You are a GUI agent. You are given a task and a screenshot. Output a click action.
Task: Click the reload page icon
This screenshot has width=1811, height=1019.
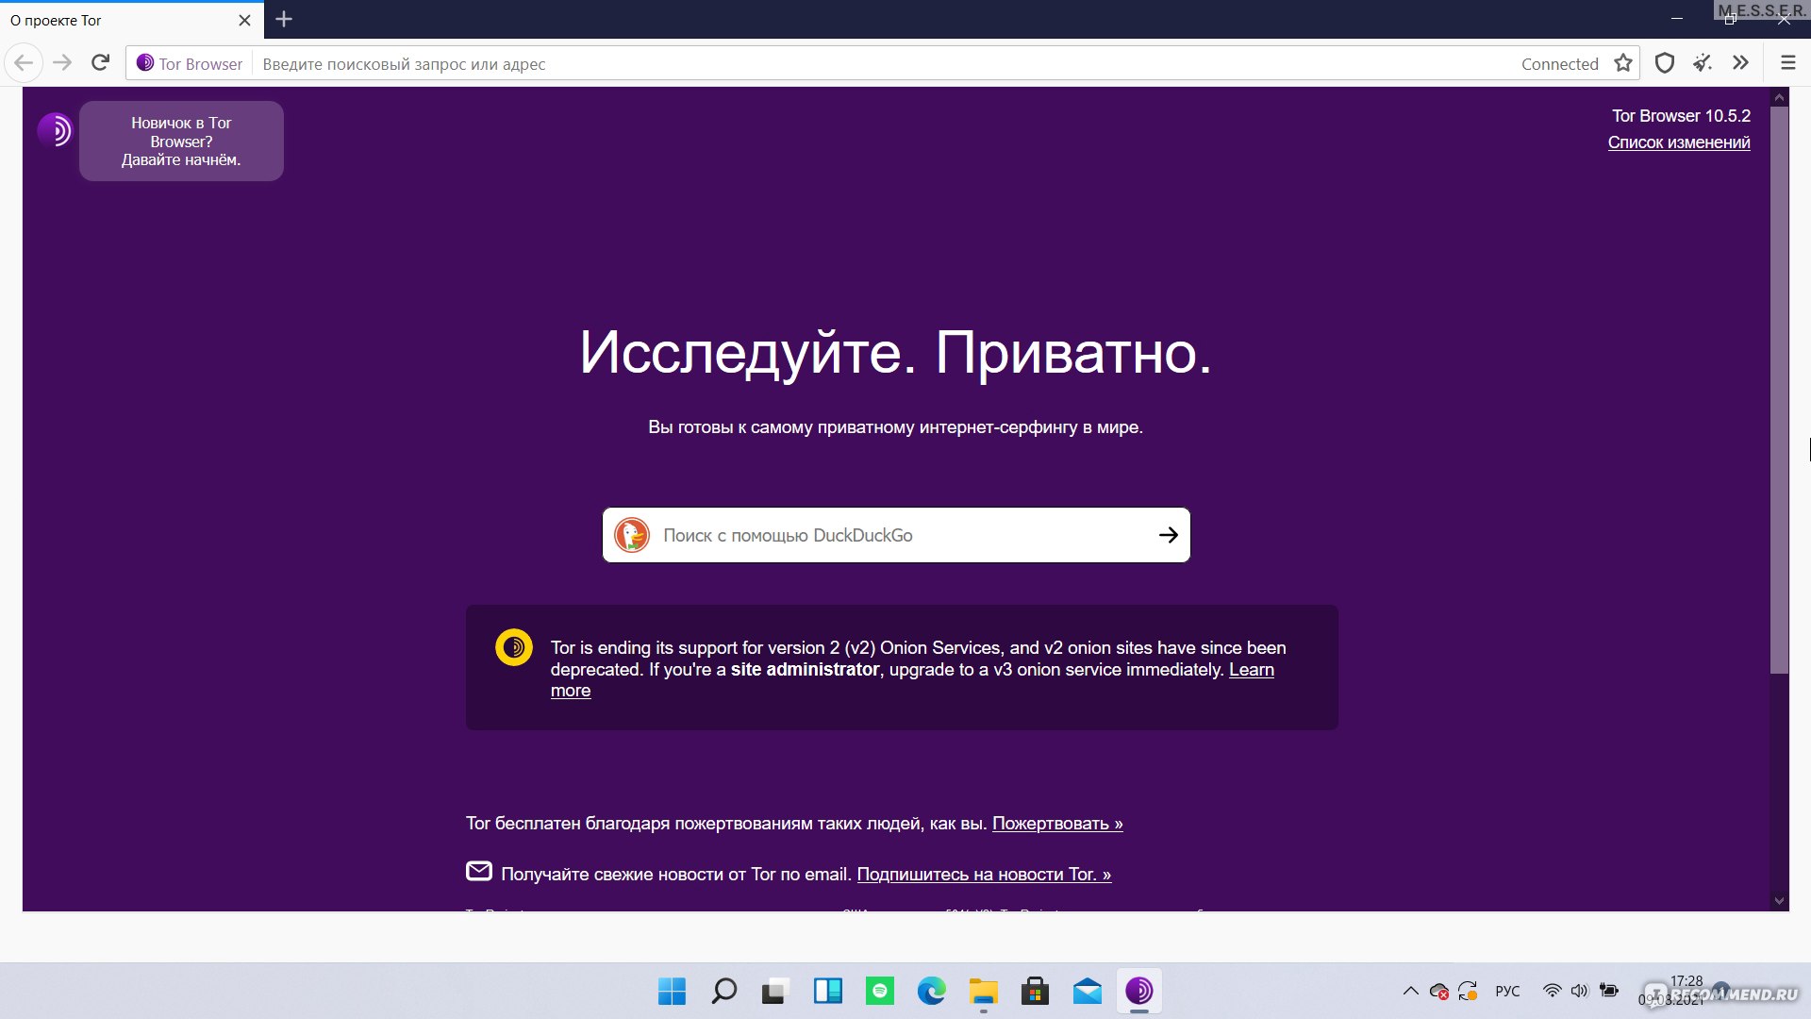[x=103, y=63]
